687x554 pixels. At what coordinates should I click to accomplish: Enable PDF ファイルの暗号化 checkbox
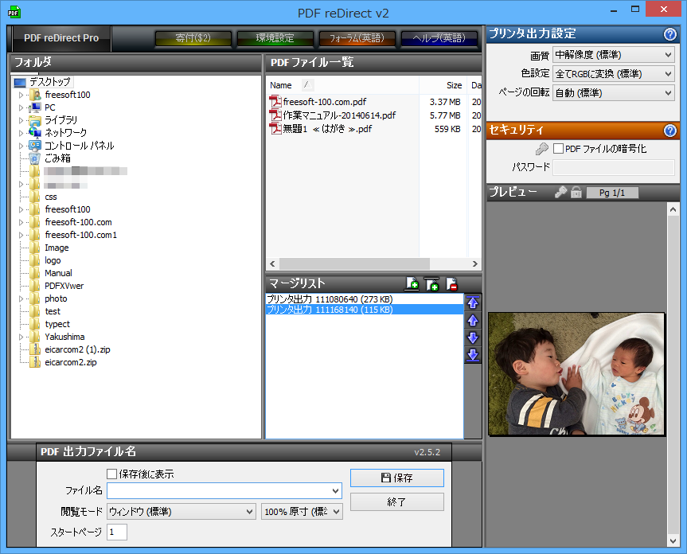coord(558,149)
